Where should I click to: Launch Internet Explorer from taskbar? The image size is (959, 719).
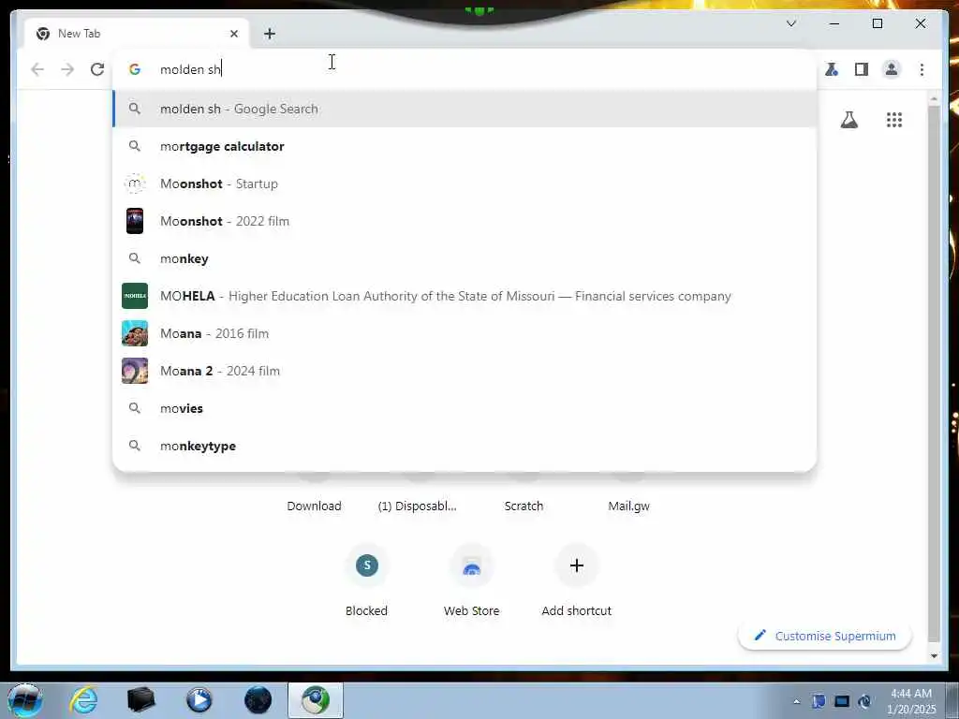[x=83, y=700]
